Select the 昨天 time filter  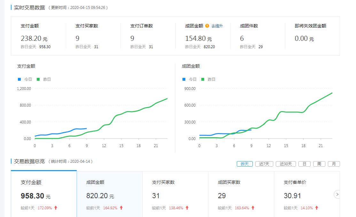pos(244,163)
